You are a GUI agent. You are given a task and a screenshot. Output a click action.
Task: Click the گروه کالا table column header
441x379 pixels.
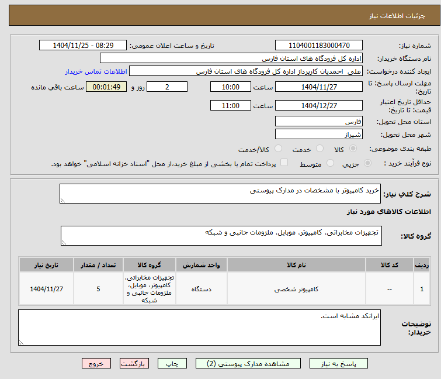click(x=150, y=265)
